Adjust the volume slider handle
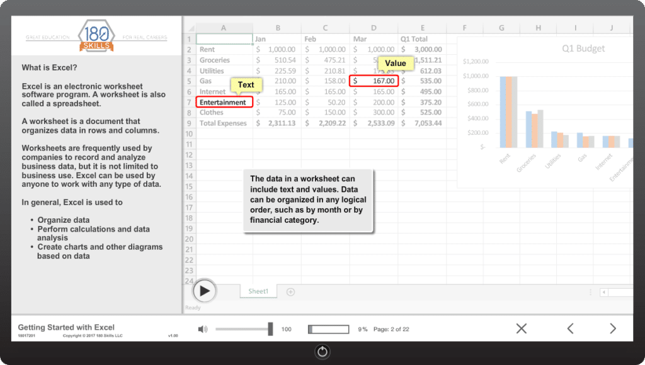Viewport: 645px width, 365px height. (x=270, y=329)
